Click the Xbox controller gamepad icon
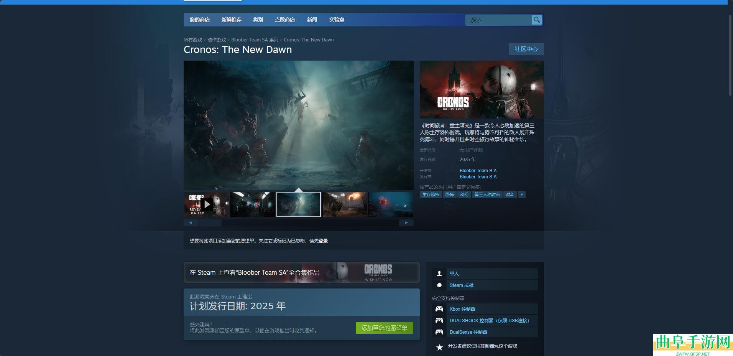Viewport: 733px width, 356px height. pos(439,309)
